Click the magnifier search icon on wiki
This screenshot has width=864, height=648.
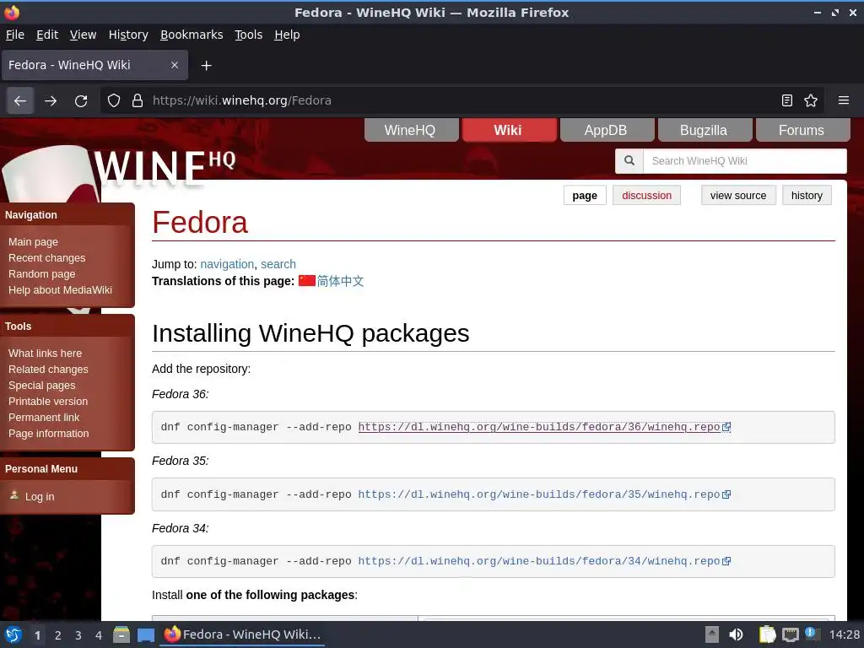[x=629, y=161]
